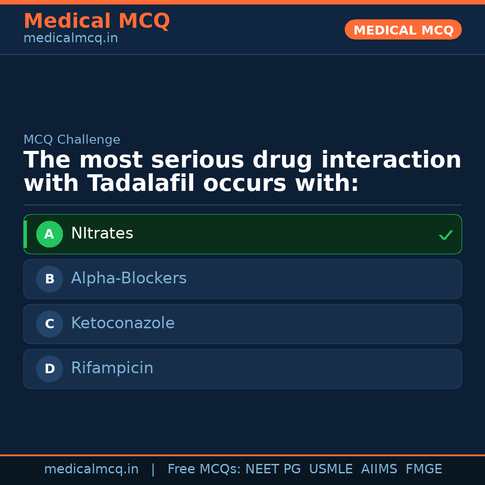Pick the Rifampicin answer
The image size is (485, 485).
click(112, 368)
